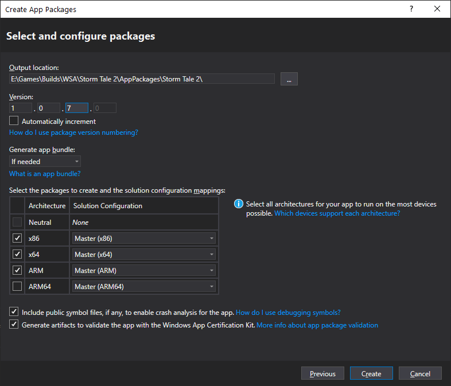
Task: Click the minor version field left of the 7 field
Action: coord(49,108)
